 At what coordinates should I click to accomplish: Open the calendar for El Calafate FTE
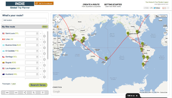coord(37,51)
